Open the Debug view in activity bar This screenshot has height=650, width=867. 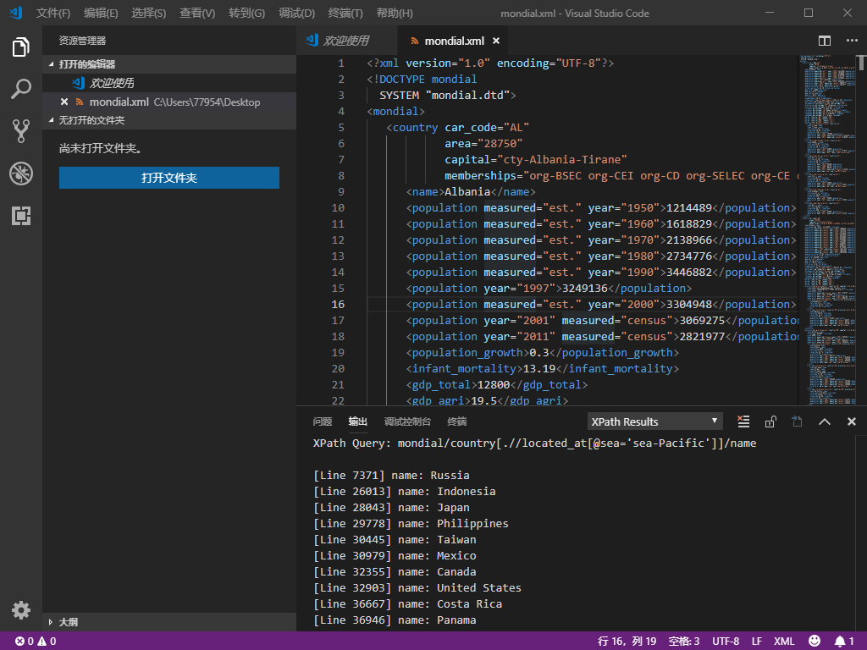coord(21,174)
